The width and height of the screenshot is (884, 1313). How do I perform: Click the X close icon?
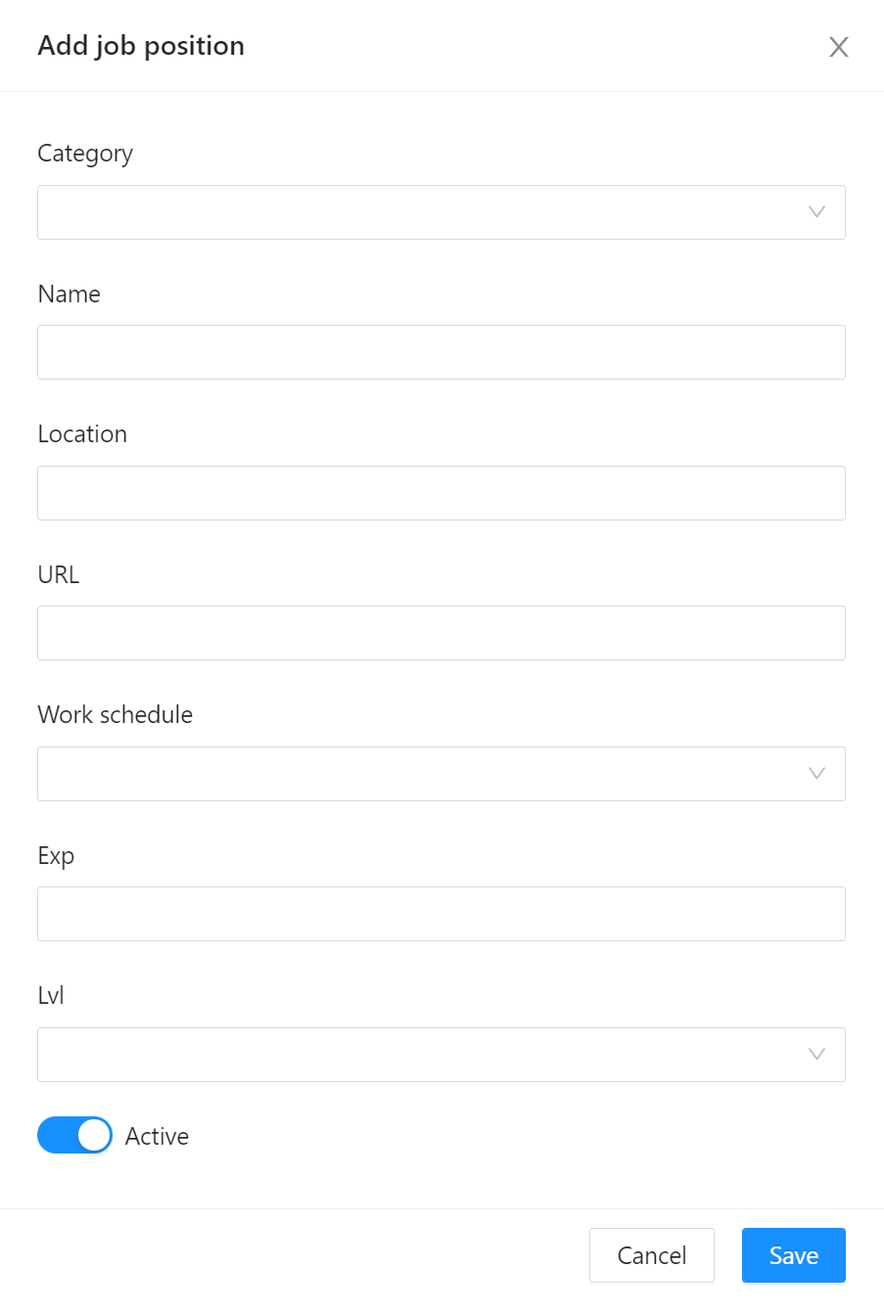pos(838,46)
